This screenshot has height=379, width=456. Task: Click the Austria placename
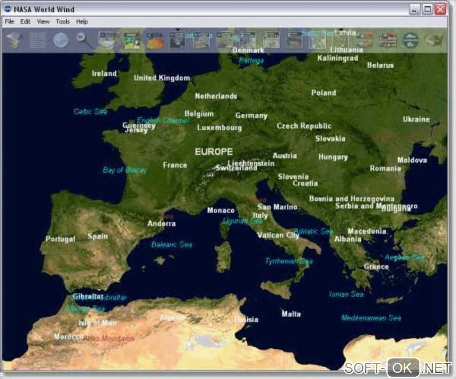tap(285, 156)
